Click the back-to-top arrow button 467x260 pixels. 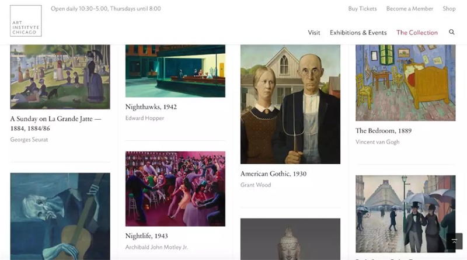tap(454, 241)
